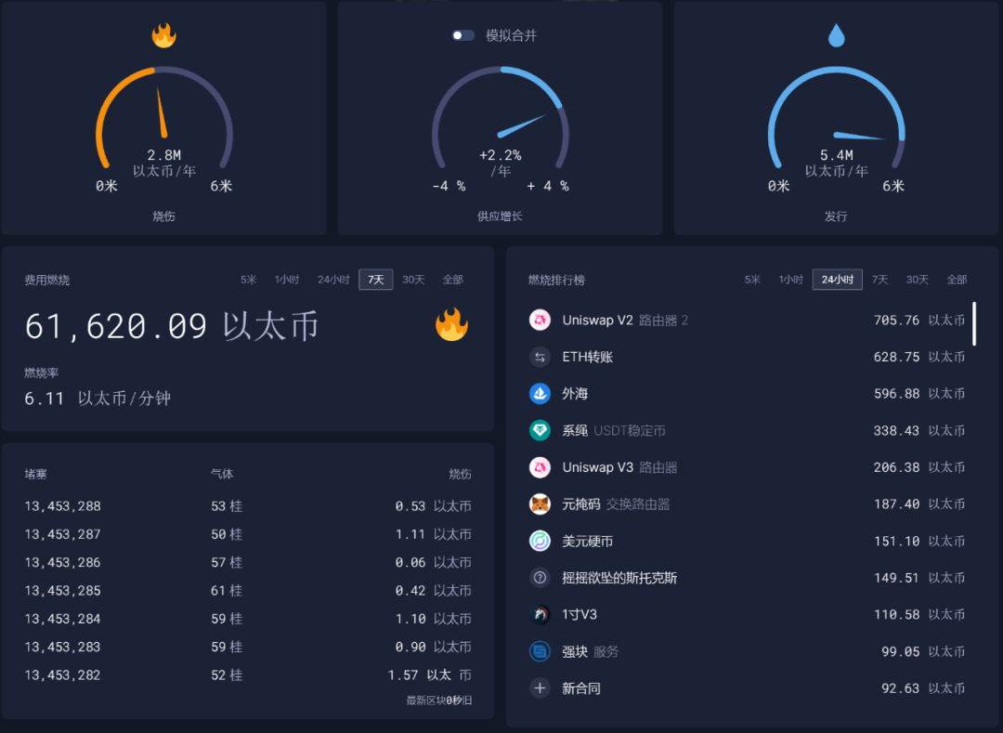Select 1小时 tab in 费用燃烧 panel
Viewport: 1003px width, 733px height.
point(287,280)
